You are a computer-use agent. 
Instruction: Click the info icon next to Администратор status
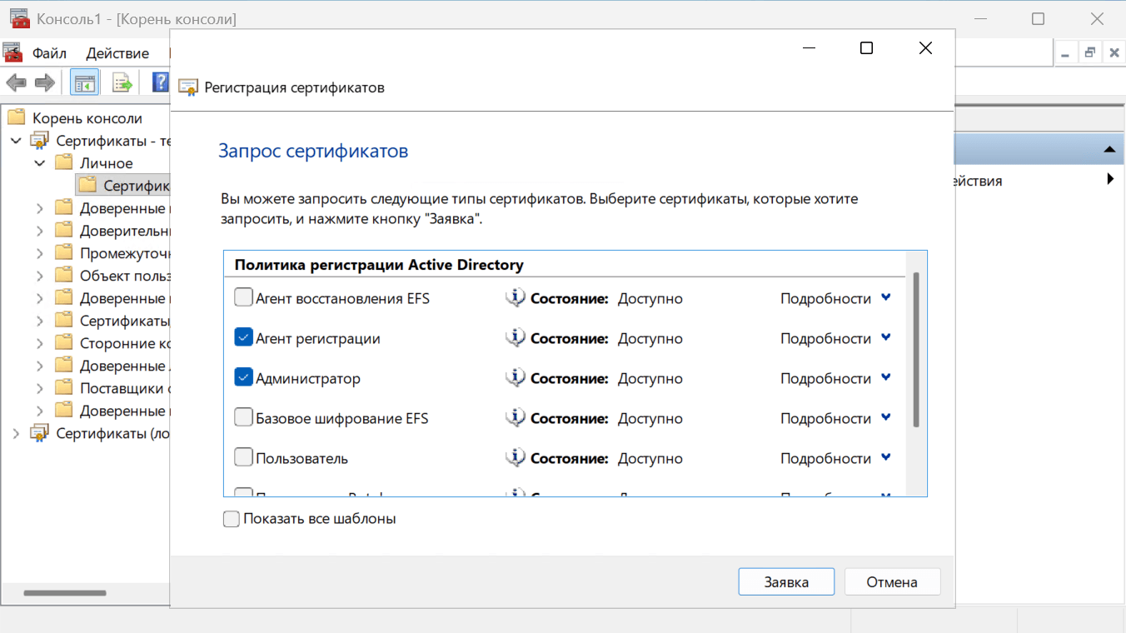[516, 378]
